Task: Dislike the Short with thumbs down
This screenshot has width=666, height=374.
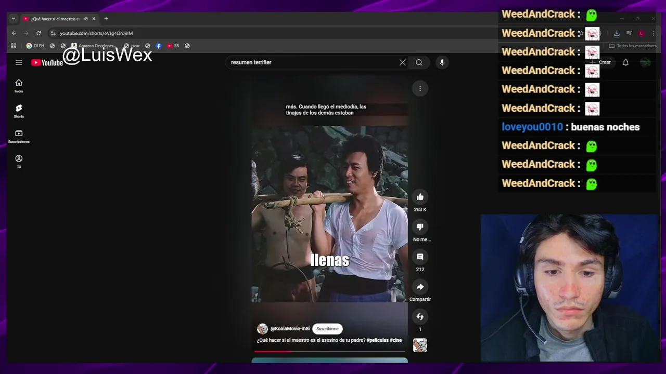Action: (420, 226)
